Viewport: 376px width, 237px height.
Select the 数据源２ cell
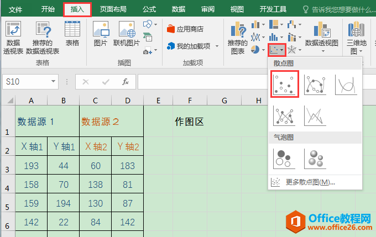coord(112,121)
